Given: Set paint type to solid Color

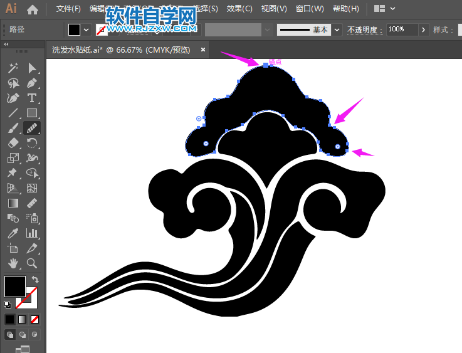Looking at the screenshot, I should (10, 319).
